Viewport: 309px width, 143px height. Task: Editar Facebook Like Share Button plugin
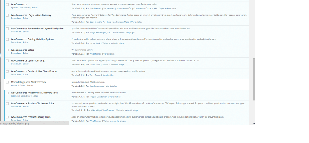(26, 74)
